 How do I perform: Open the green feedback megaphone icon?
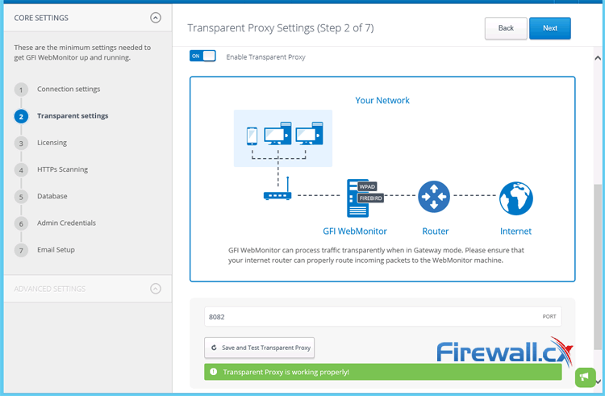tap(586, 377)
